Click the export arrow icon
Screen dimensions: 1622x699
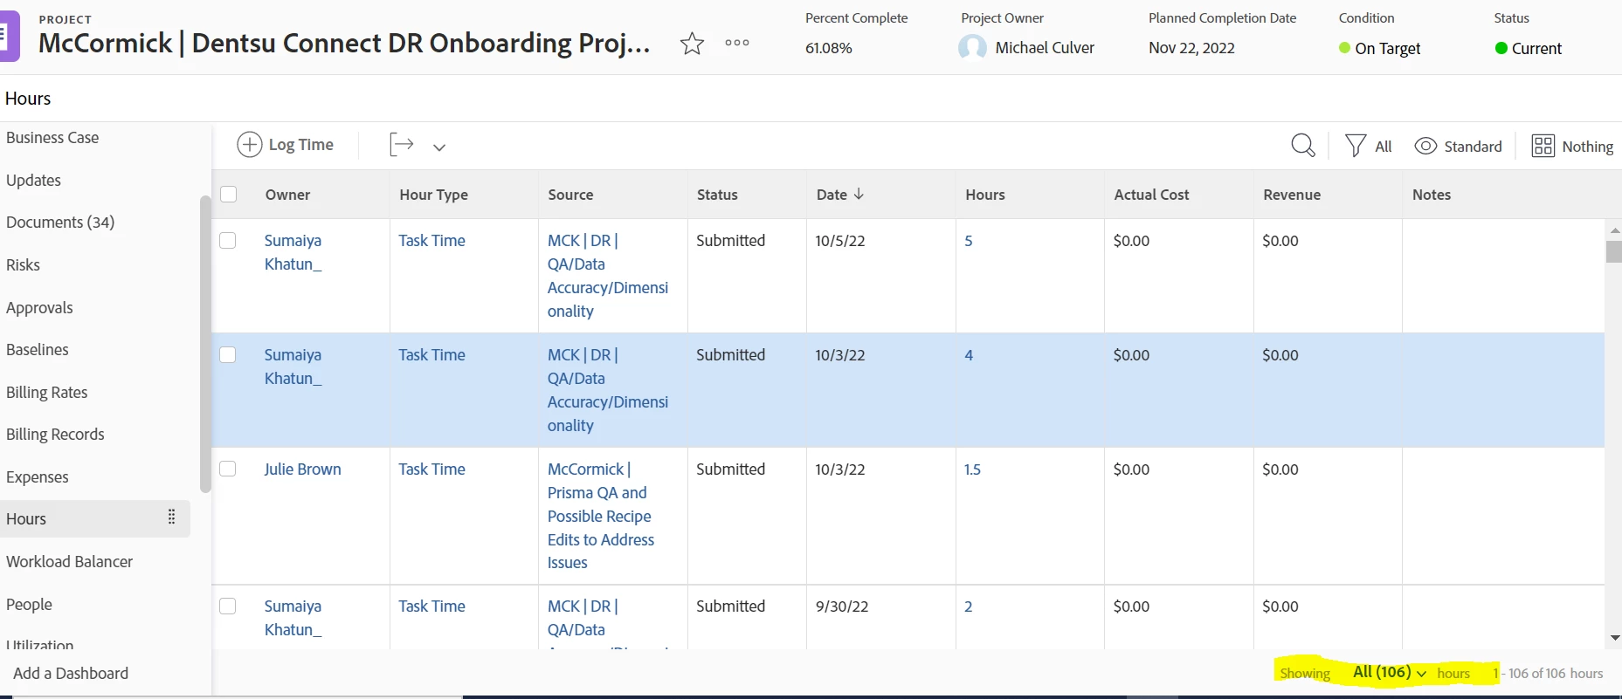(402, 145)
